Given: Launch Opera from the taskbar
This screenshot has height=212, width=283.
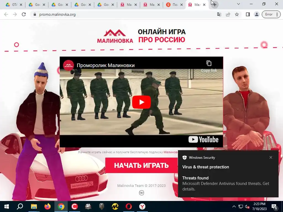Looking at the screenshot, I should click(129, 206).
